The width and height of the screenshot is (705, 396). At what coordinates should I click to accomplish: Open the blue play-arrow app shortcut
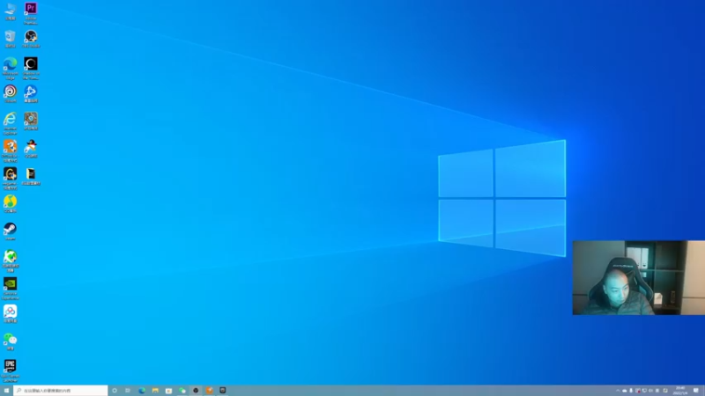pyautogui.click(x=31, y=94)
